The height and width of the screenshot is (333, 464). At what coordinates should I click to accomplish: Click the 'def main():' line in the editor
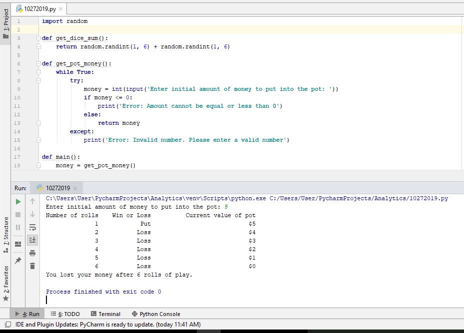(60, 157)
